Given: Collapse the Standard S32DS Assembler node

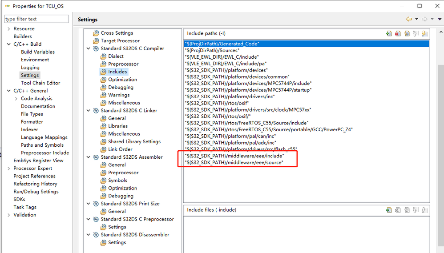Looking at the screenshot, I should (x=89, y=157).
